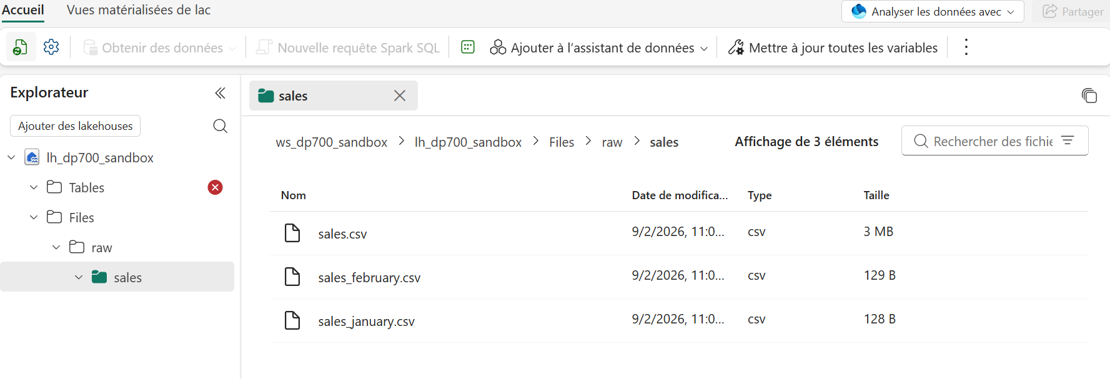Collapse the lh_dp700_sandbox tree node
The image size is (1110, 379).
click(x=11, y=157)
